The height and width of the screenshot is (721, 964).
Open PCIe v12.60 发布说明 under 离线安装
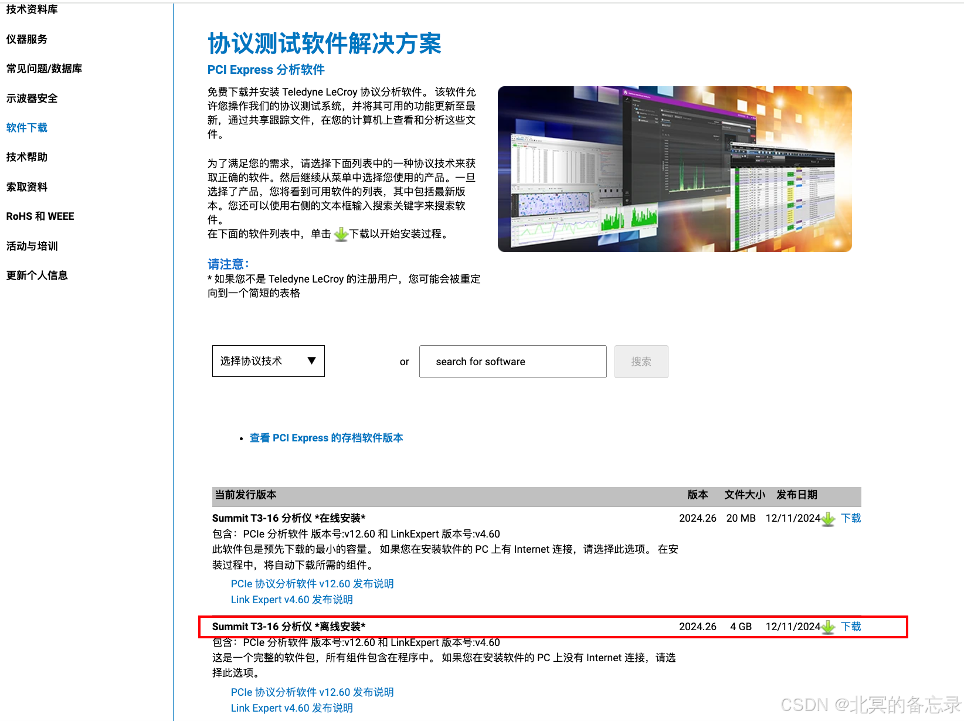pos(312,692)
